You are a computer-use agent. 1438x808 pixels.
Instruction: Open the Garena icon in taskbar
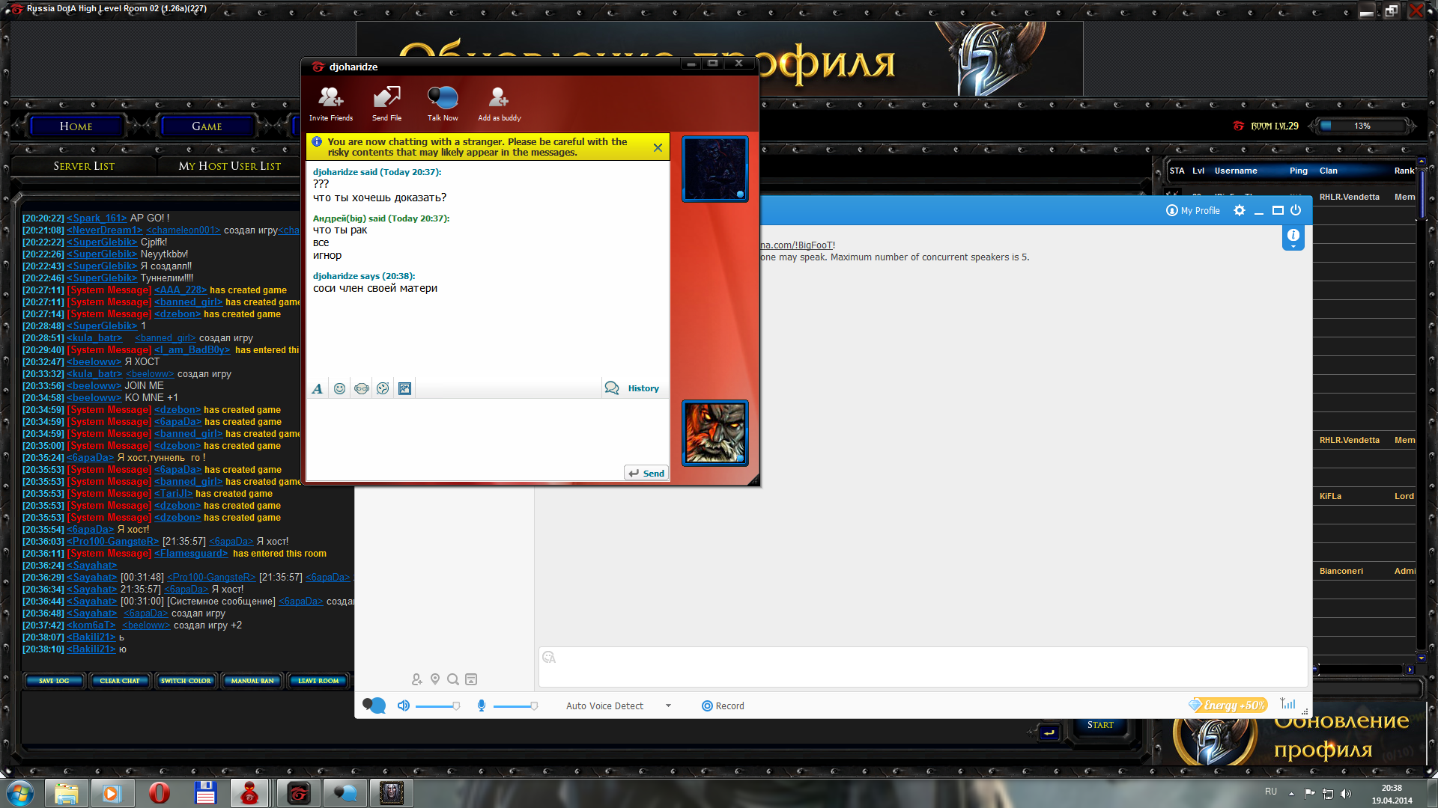tap(299, 793)
